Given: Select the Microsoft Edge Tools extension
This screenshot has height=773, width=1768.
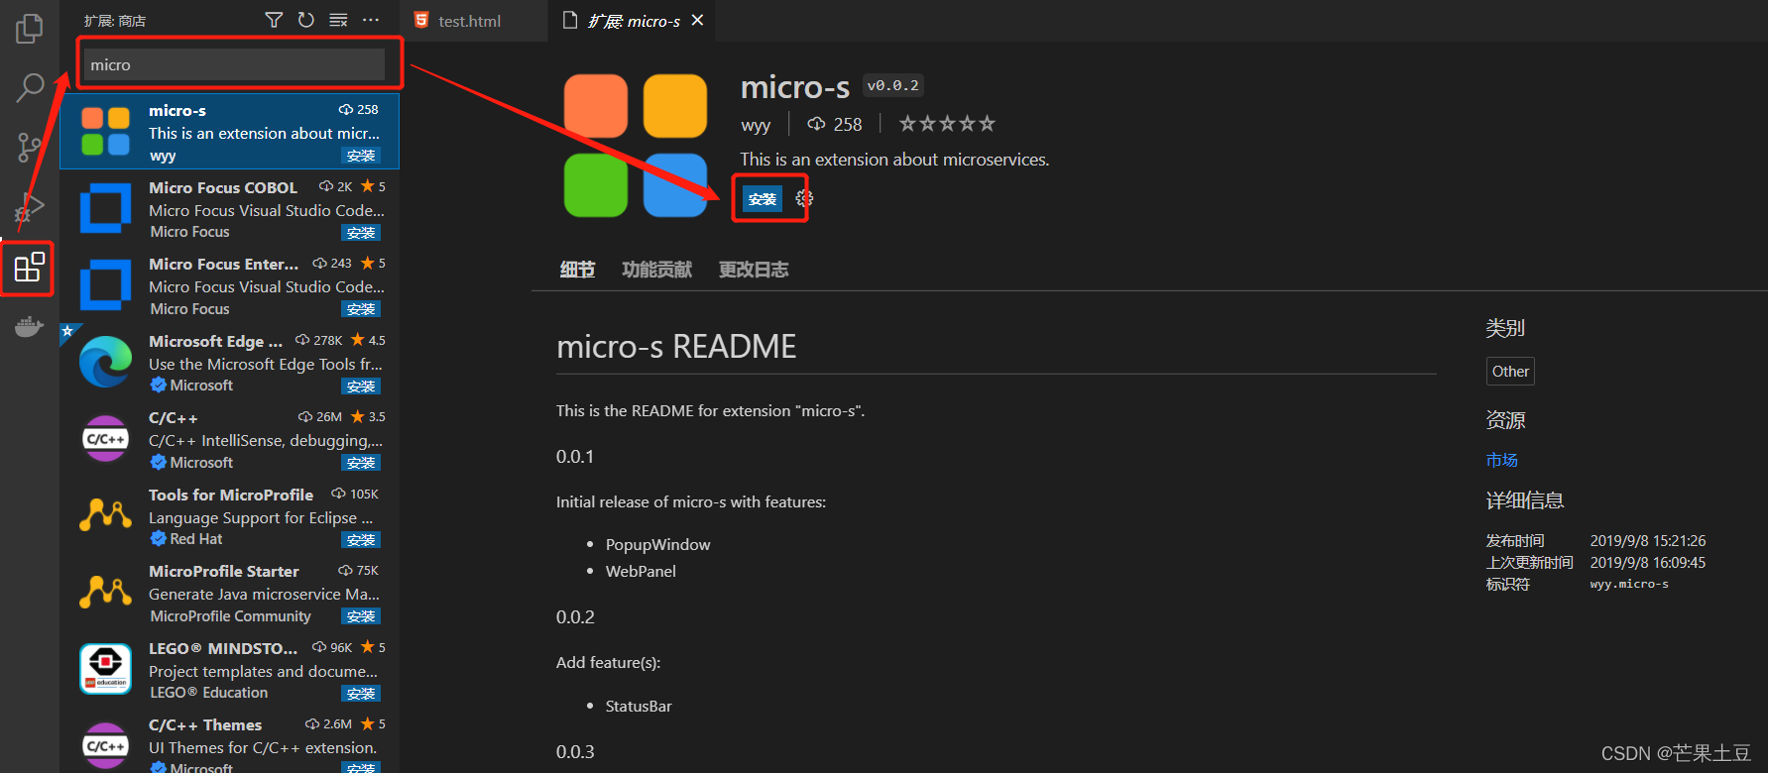Looking at the screenshot, I should click(x=230, y=363).
